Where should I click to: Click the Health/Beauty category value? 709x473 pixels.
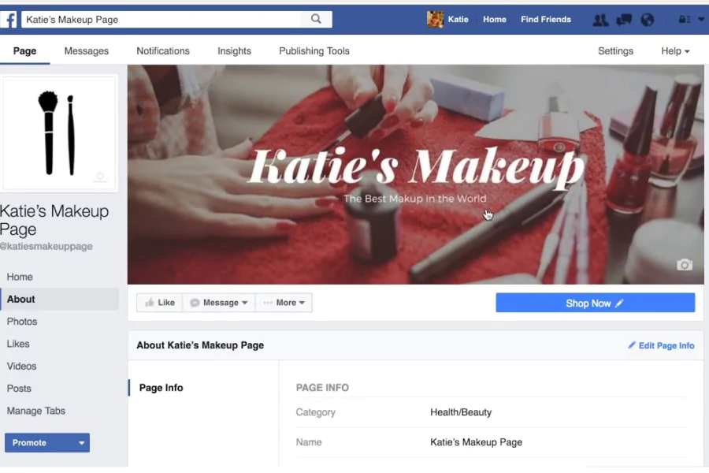[x=461, y=412]
